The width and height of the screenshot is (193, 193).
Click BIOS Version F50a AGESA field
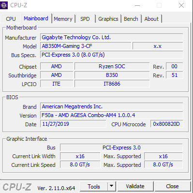[112, 115]
